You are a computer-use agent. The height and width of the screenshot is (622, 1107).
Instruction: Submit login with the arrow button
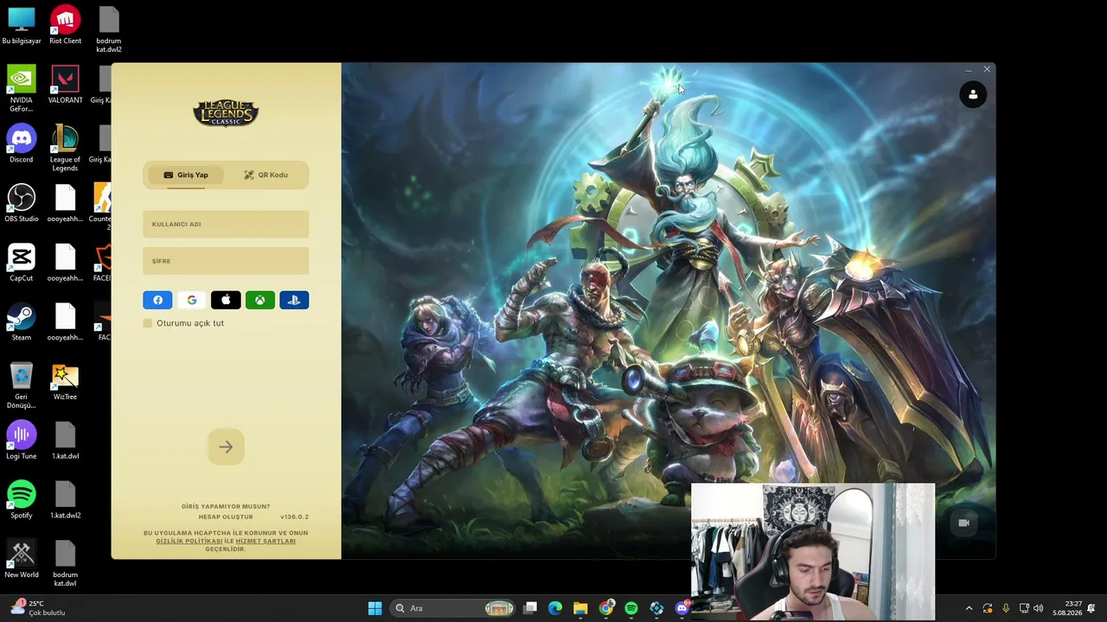[x=226, y=447]
